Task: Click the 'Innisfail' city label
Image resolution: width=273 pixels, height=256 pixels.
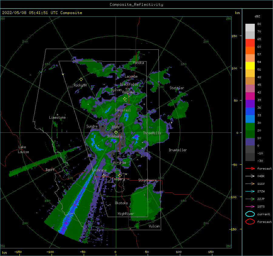Action: tap(123, 110)
